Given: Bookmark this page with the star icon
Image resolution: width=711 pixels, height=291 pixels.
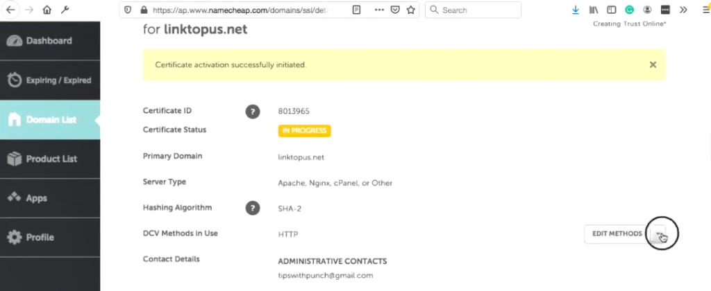Looking at the screenshot, I should (x=411, y=10).
